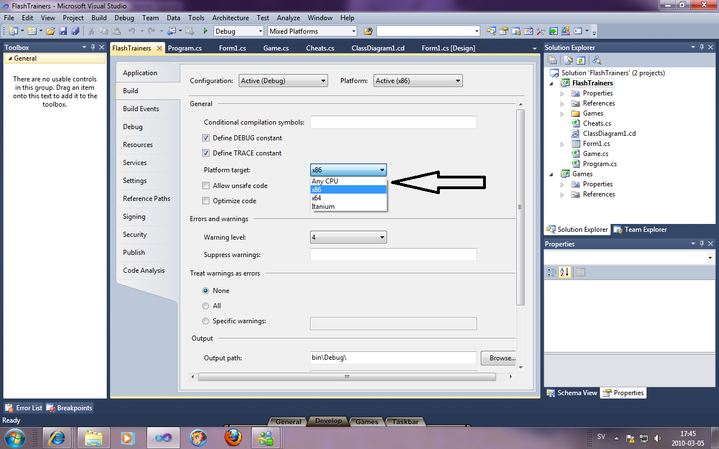Open the Build Events settings page
The image size is (719, 449).
pyautogui.click(x=141, y=109)
